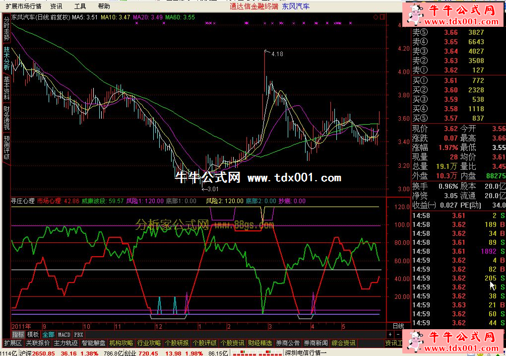Switch to the PBX indicator tab
This screenshot has width=506, height=356.
[78, 335]
